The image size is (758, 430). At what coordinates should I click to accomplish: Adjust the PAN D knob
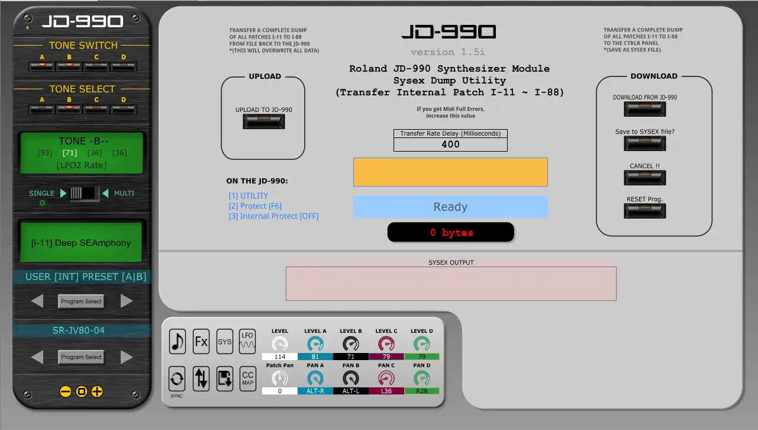(x=422, y=378)
